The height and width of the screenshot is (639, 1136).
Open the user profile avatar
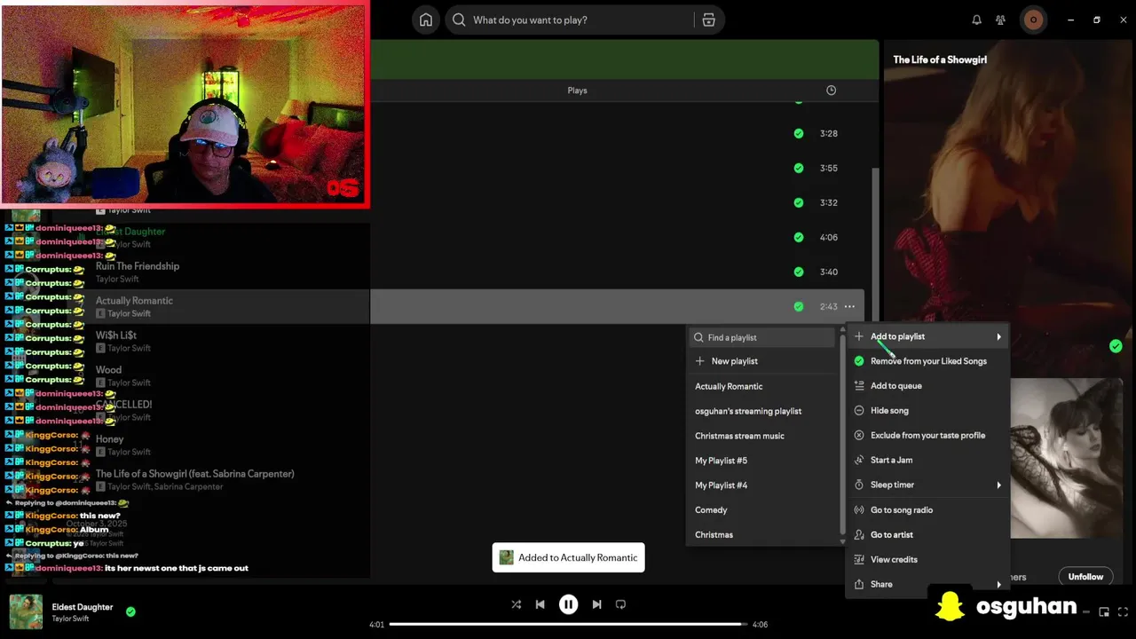coord(1033,20)
